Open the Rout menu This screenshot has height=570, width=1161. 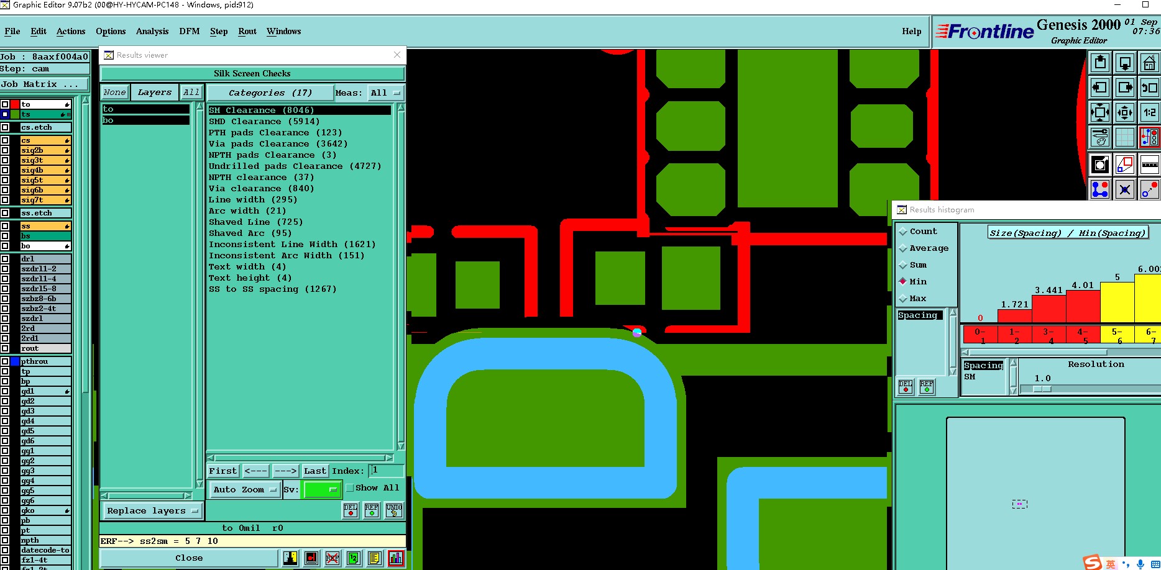click(247, 31)
